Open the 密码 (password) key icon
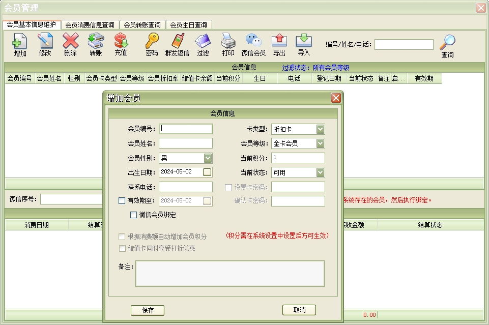This screenshot has height=325, width=489. (x=152, y=42)
